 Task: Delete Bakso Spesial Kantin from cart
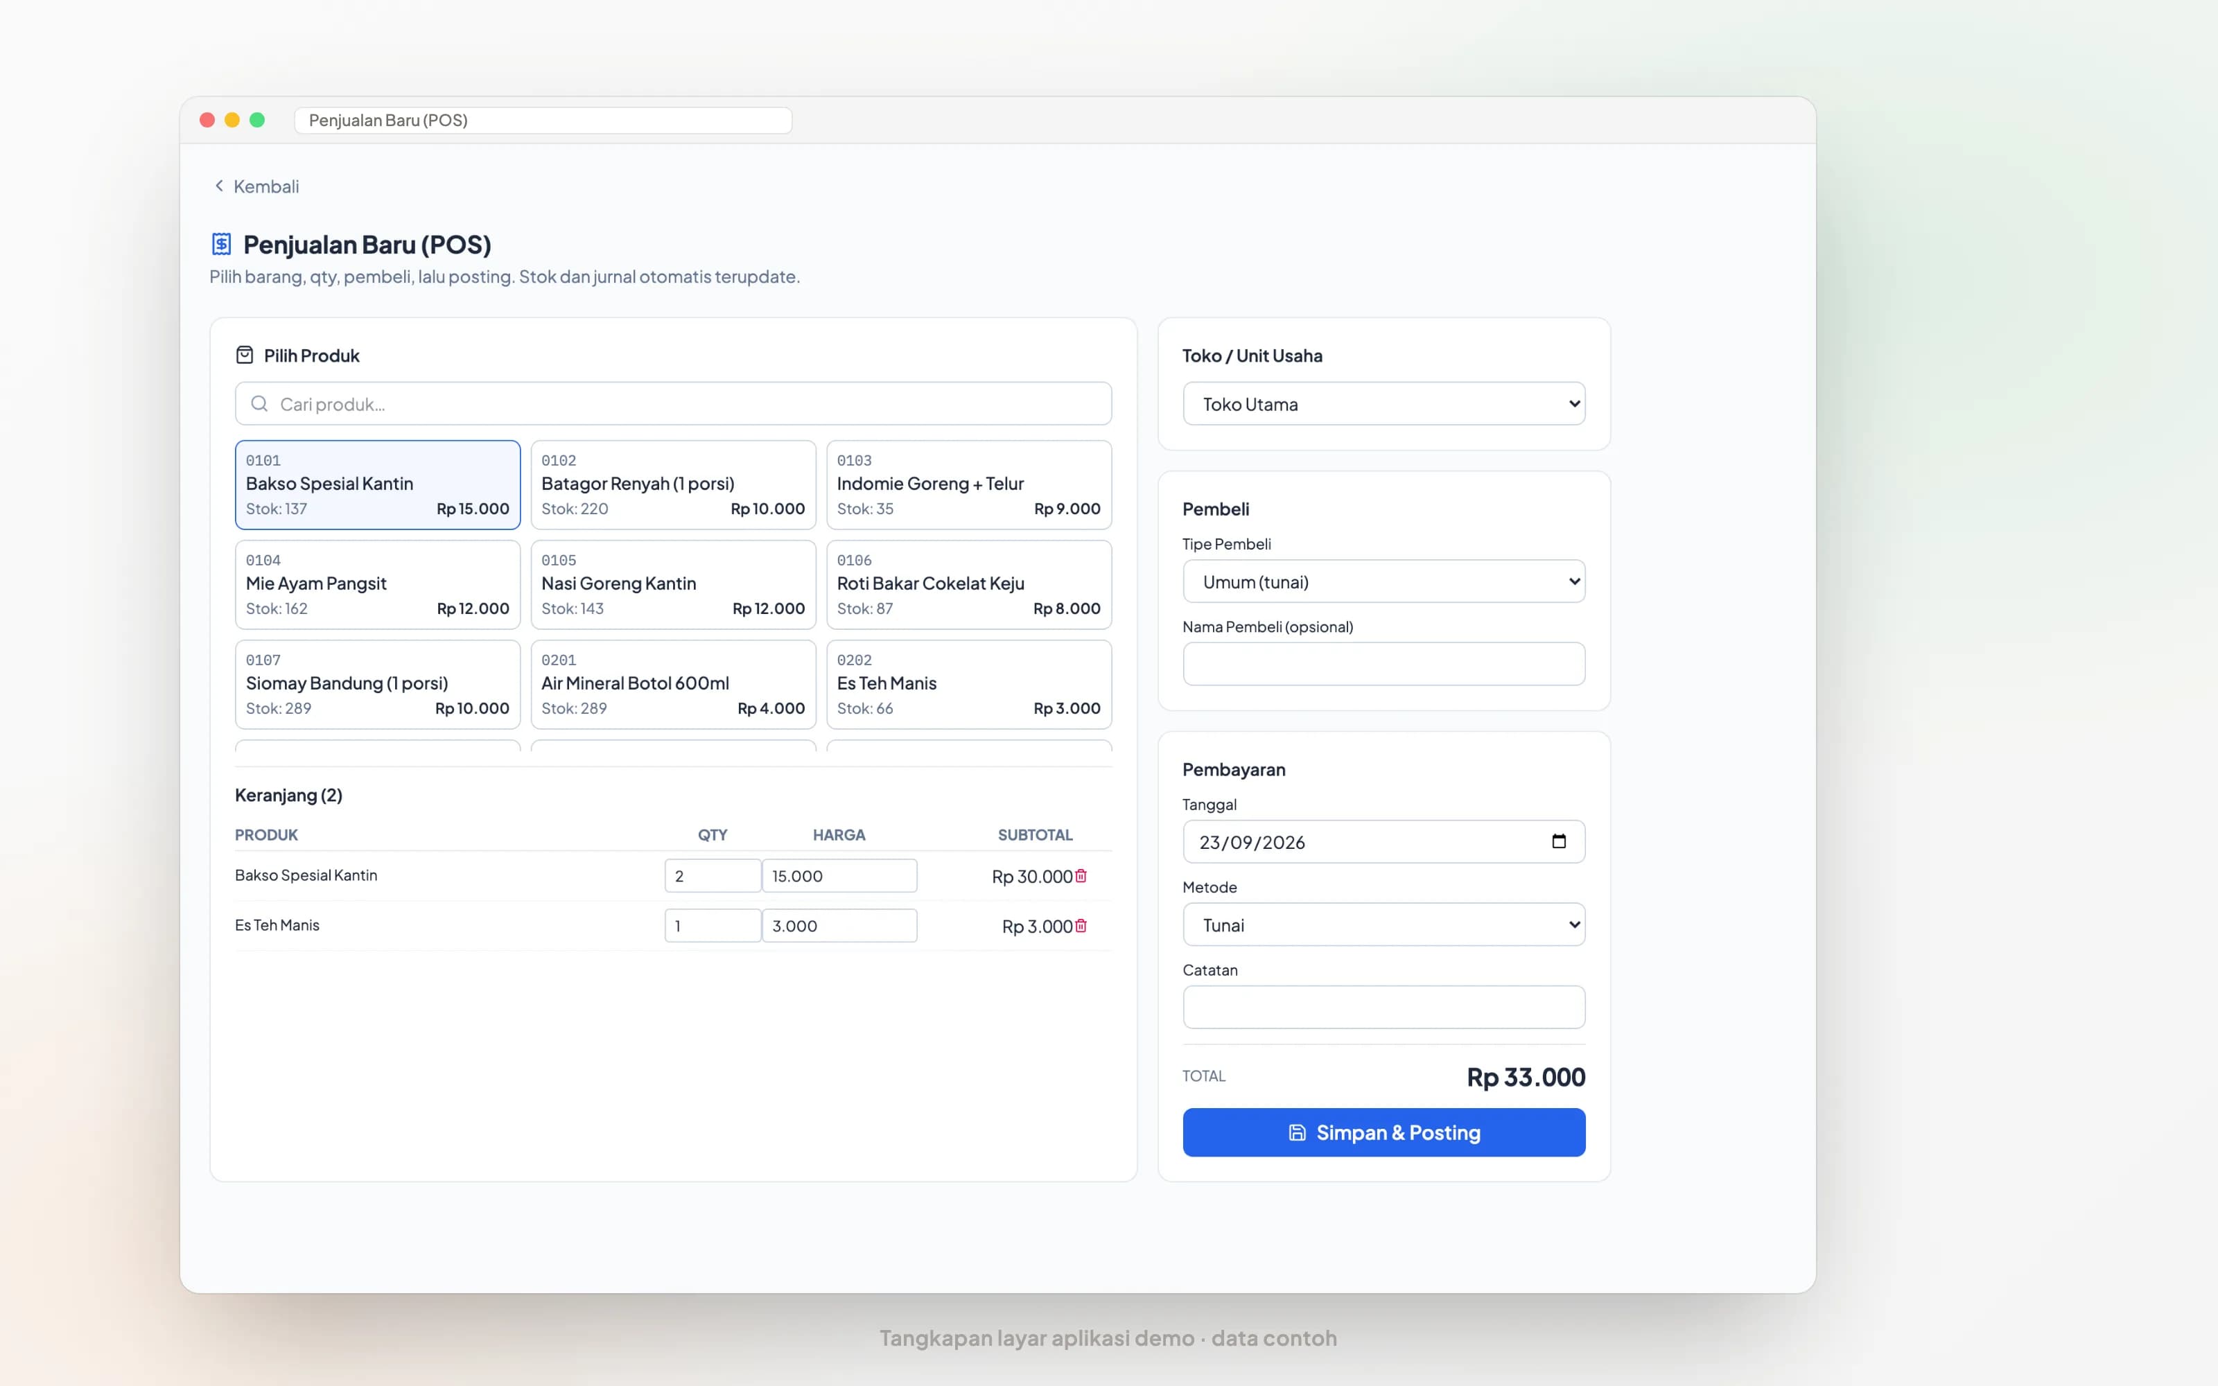(1081, 875)
